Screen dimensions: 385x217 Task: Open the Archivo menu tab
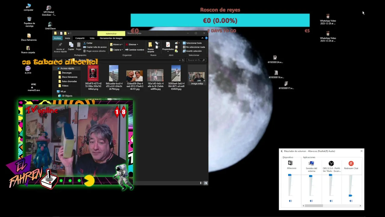[x=57, y=38]
